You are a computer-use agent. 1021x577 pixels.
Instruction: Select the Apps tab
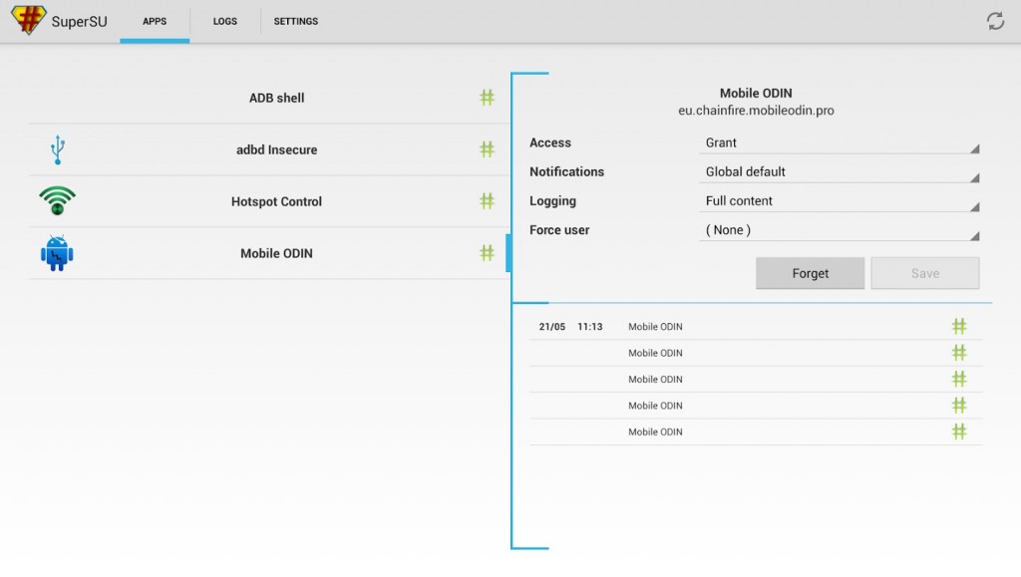coord(155,21)
